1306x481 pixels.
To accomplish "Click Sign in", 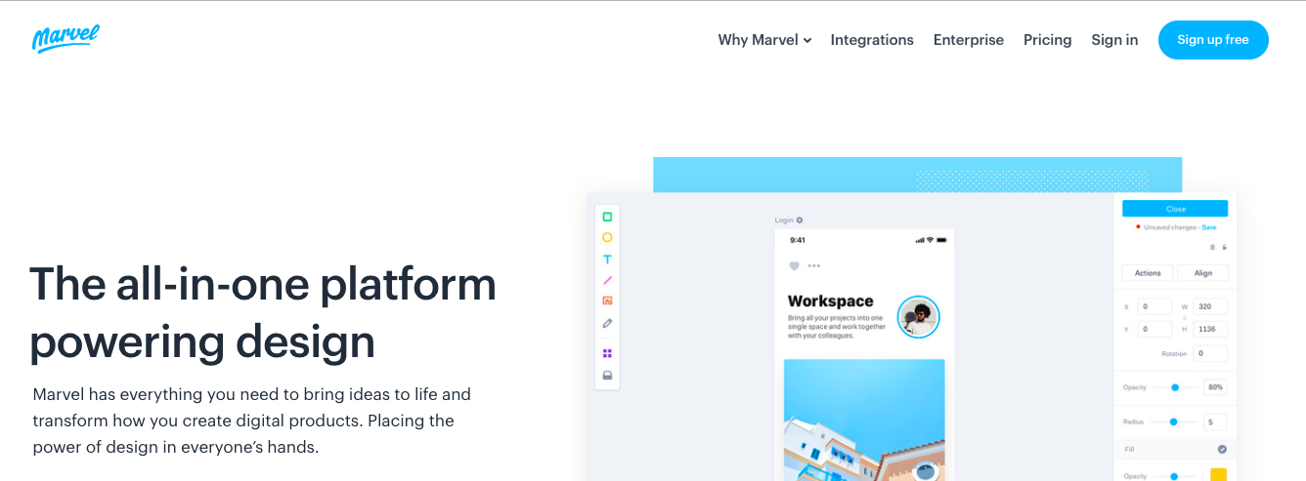I will click(1114, 40).
